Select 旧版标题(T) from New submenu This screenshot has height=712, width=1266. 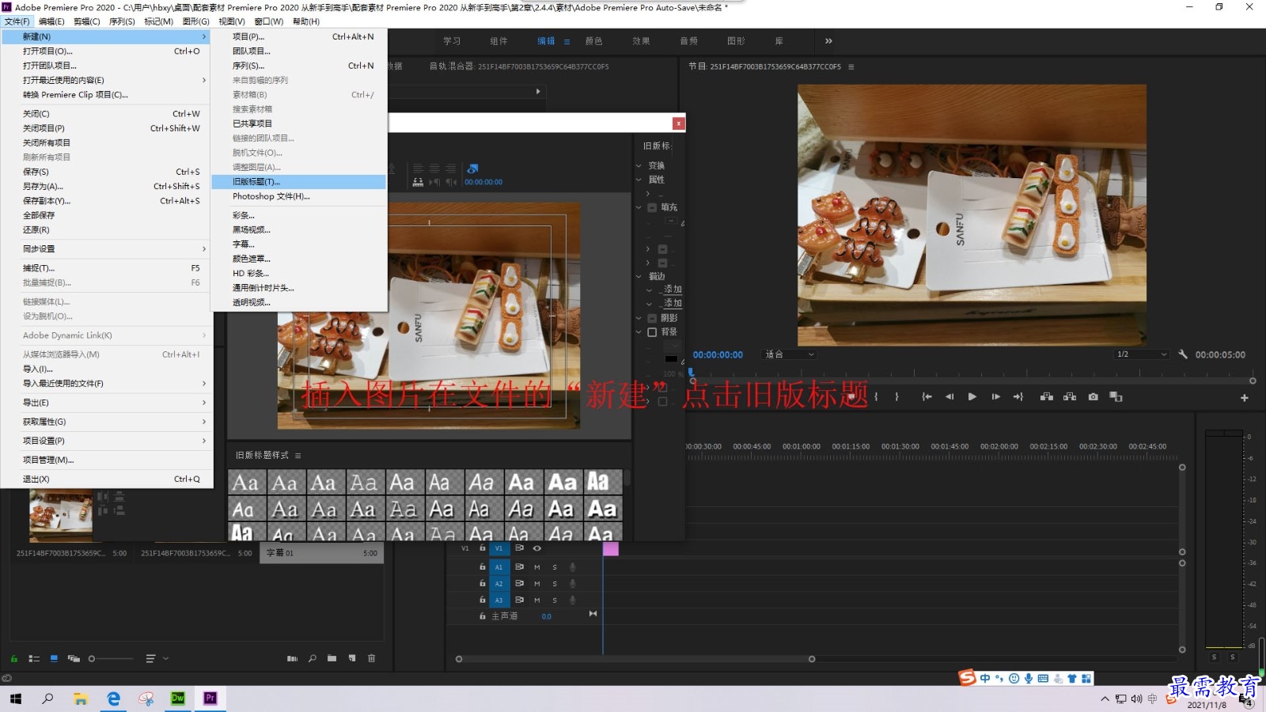point(299,182)
